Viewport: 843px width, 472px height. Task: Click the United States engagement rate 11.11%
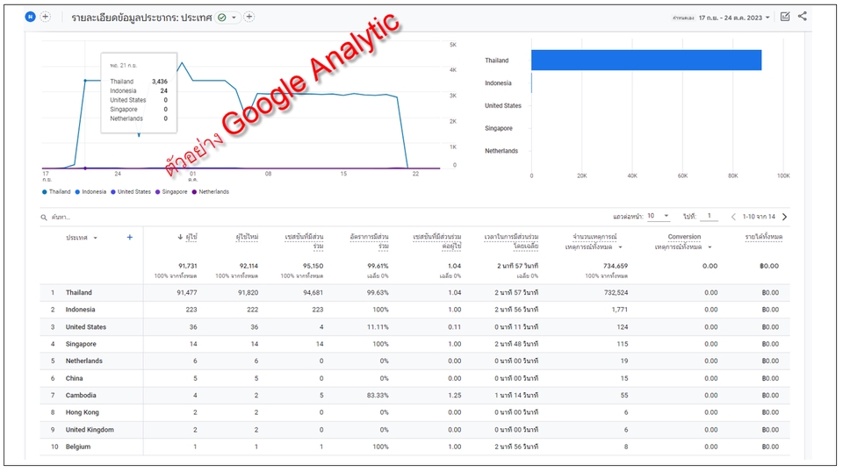[x=378, y=327]
